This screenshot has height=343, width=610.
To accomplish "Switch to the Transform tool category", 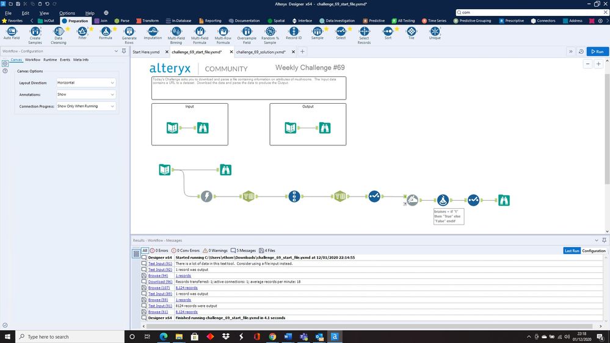I will click(147, 21).
